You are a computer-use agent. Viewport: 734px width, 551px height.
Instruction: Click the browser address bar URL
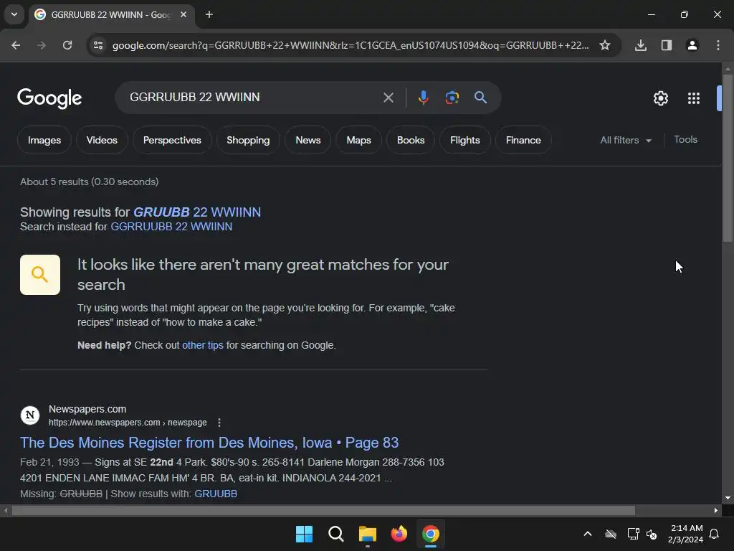click(x=351, y=45)
